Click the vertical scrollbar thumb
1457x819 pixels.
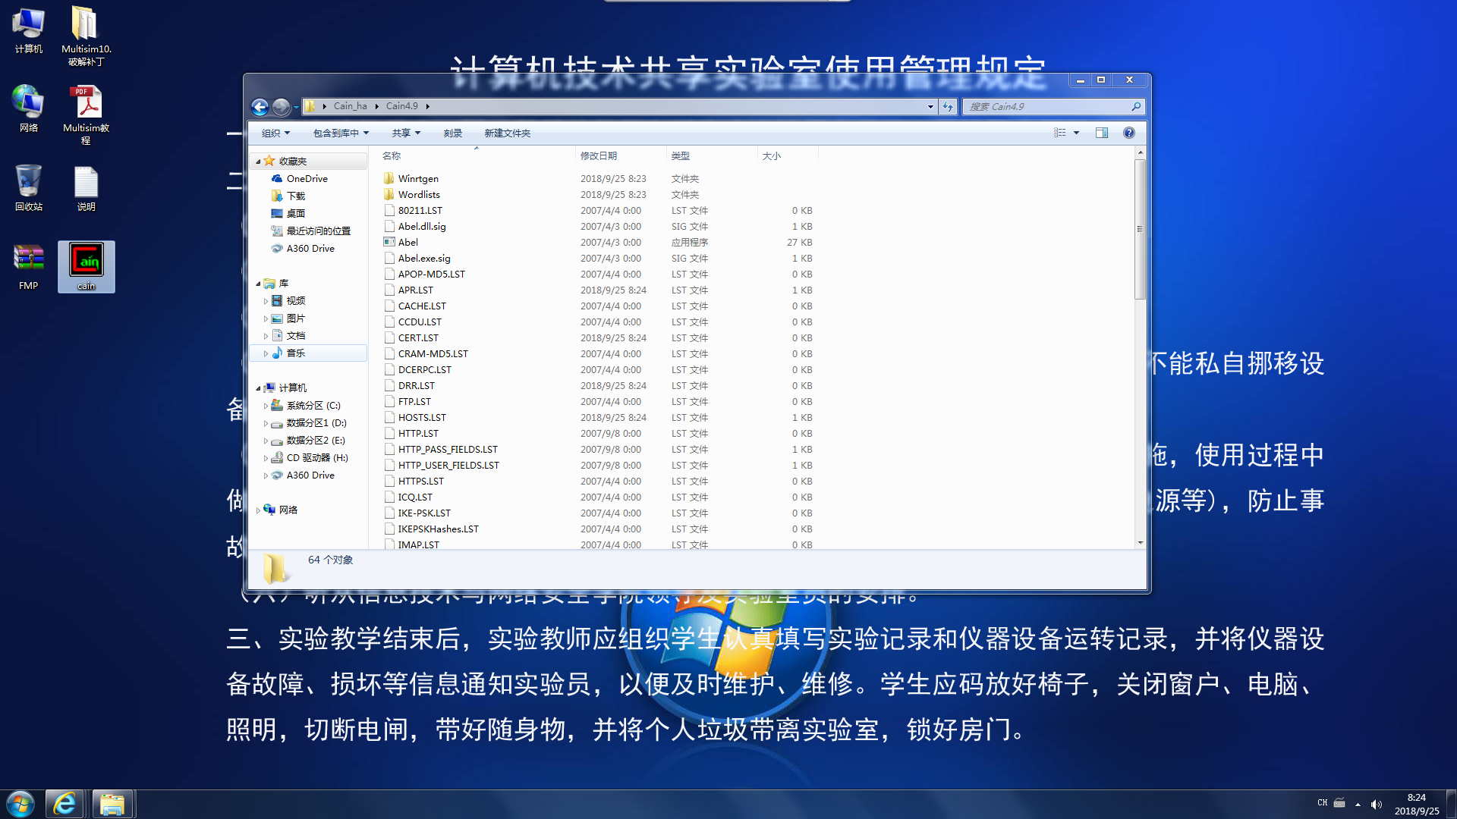(1140, 227)
